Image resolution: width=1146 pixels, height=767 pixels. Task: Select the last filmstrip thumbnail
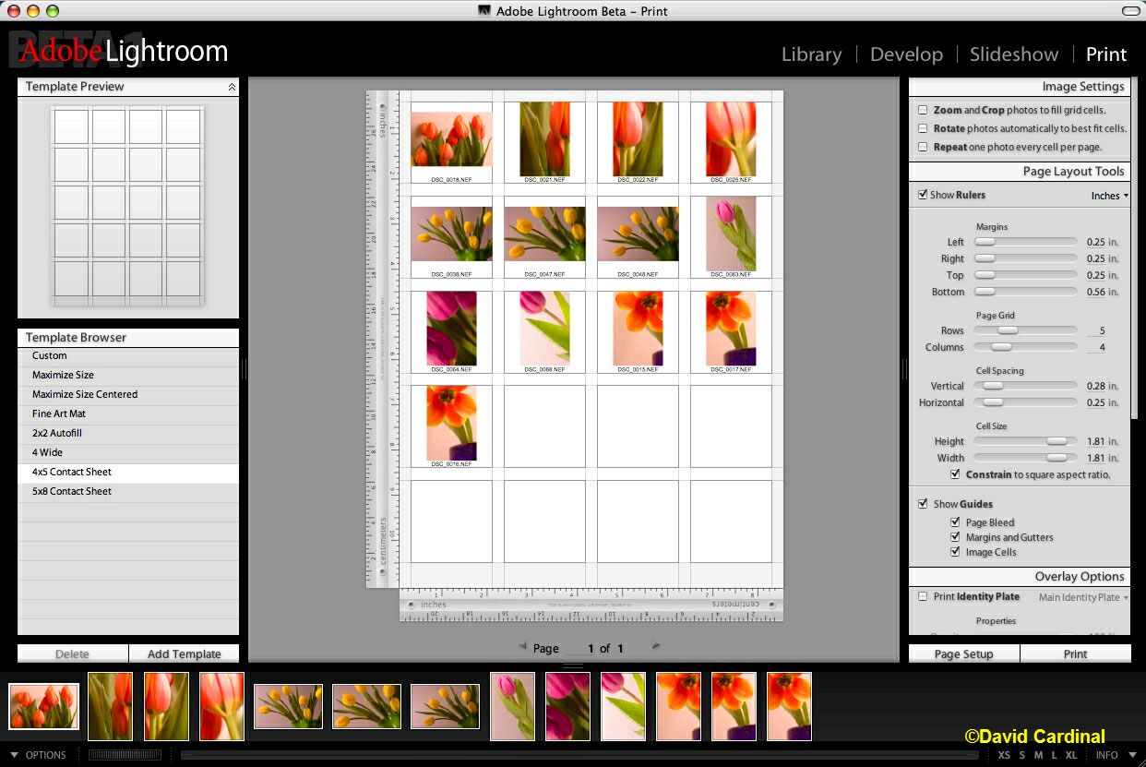tap(789, 706)
